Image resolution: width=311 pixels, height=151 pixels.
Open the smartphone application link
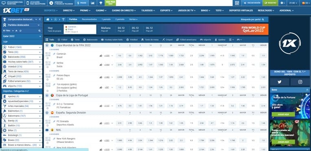pyautogui.click(x=36, y=3)
